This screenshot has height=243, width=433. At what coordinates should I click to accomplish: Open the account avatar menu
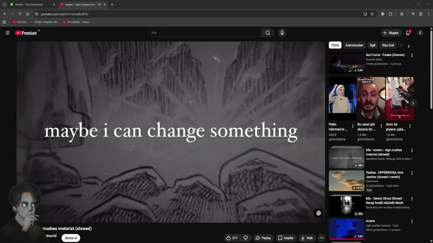(x=420, y=33)
